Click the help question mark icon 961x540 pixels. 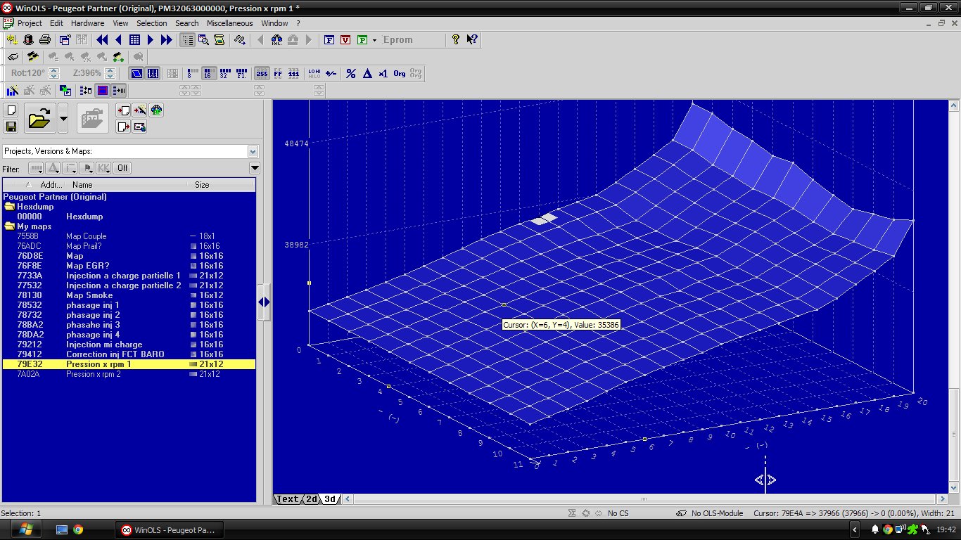(456, 40)
